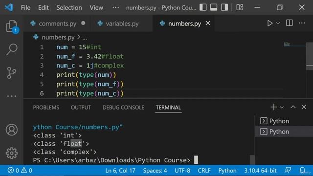Click the Python icon on variables.py tab
This screenshot has width=313, height=176.
100,23
